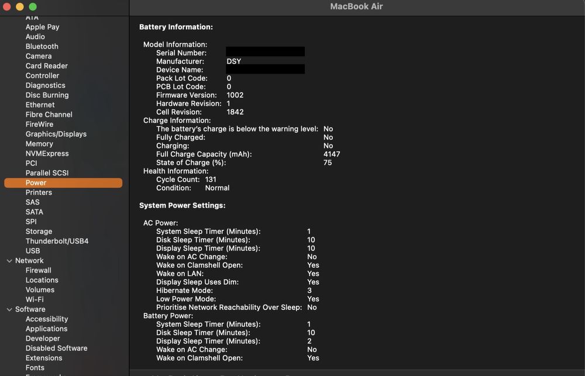585x376 pixels.
Task: Click the Manufacturer value DSY
Action: pyautogui.click(x=234, y=61)
